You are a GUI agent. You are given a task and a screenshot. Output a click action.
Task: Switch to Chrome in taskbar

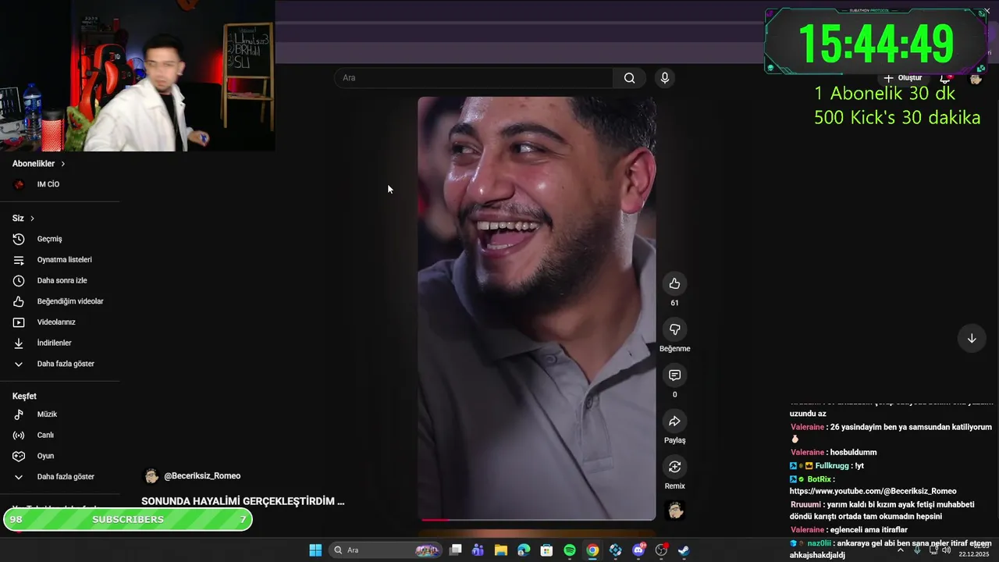tap(592, 550)
